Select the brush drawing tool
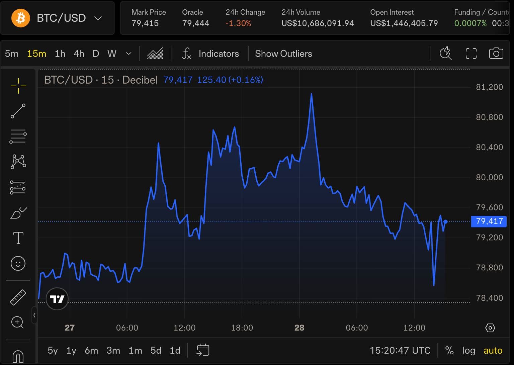 (18, 213)
